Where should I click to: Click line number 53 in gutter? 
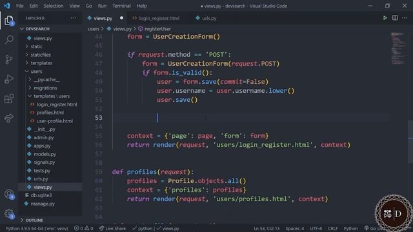[99, 117]
